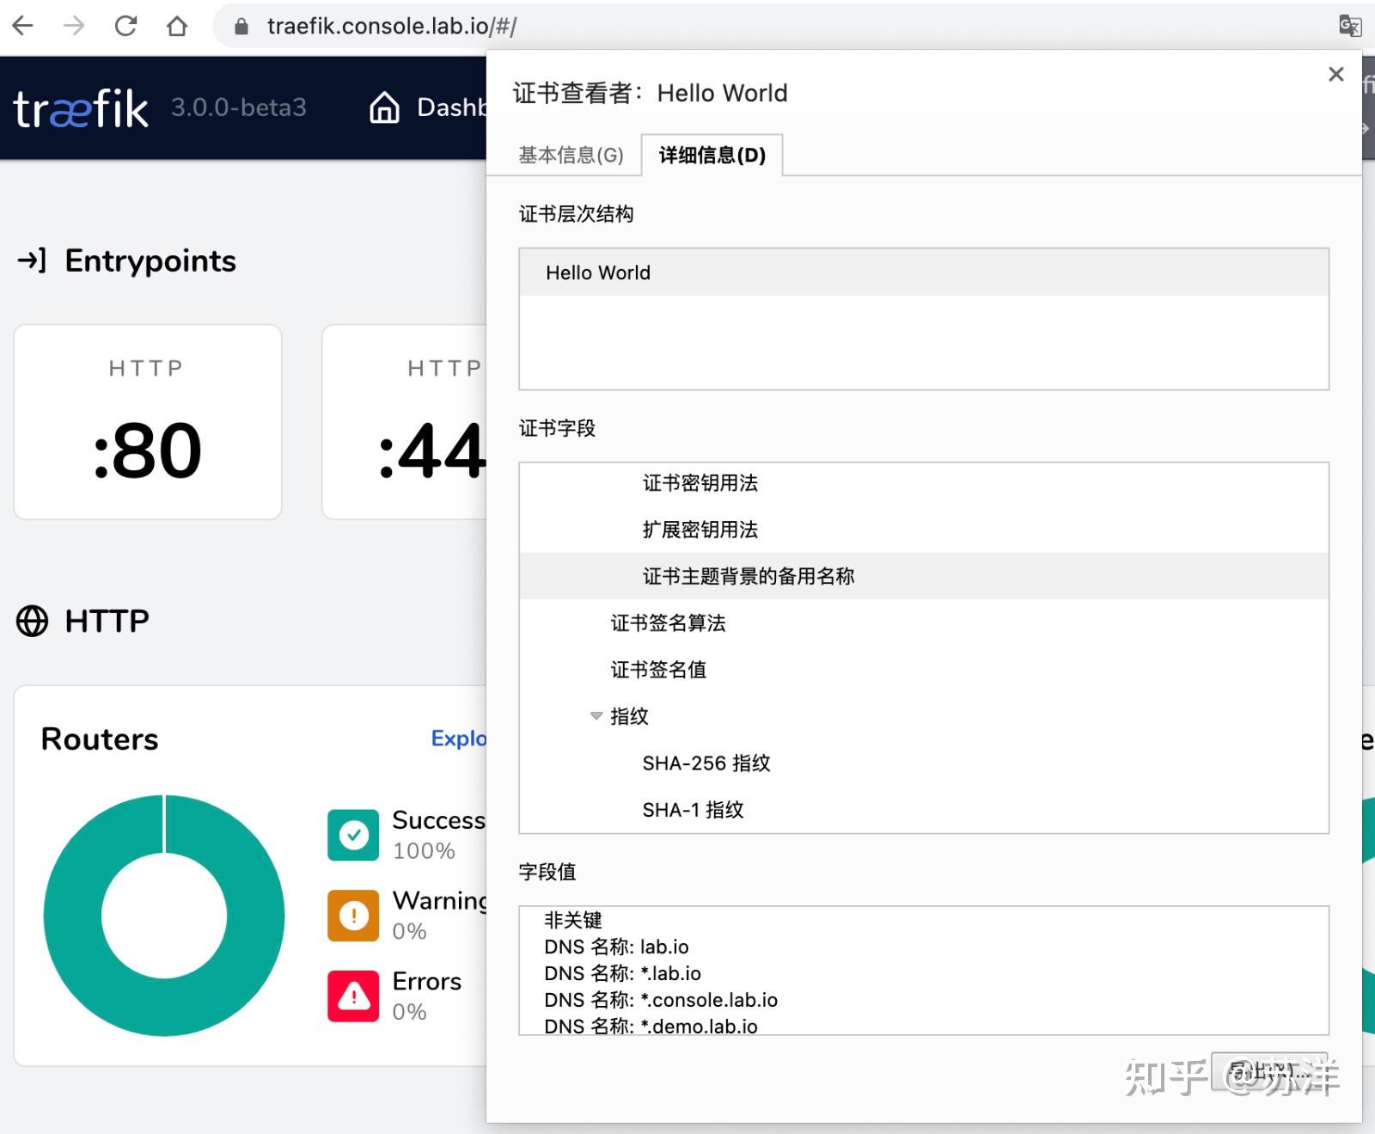Click the green Success checkmark icon

(x=352, y=832)
